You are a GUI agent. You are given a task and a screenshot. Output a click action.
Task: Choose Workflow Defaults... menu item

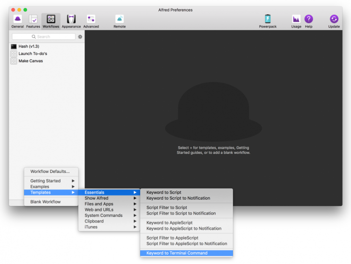click(x=51, y=171)
